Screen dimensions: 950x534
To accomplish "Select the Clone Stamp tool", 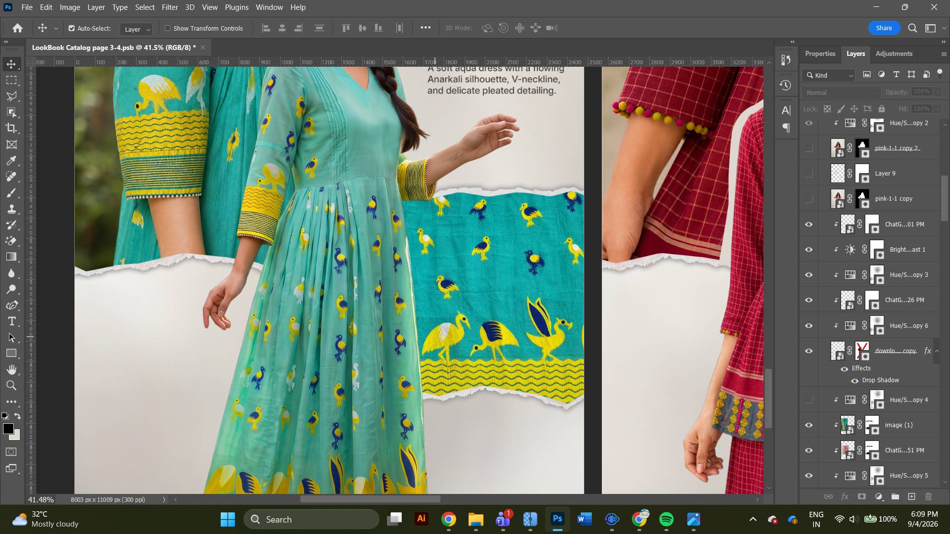I will 11,209.
